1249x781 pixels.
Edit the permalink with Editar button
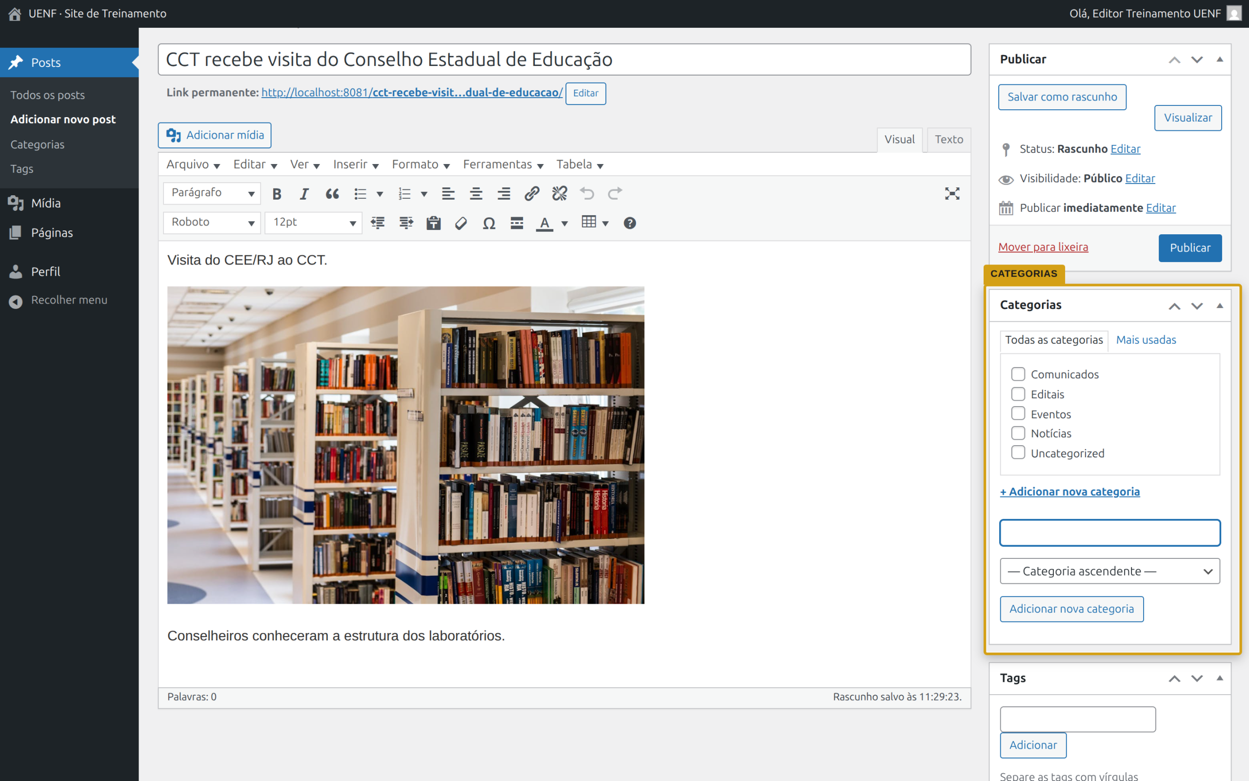[x=585, y=94]
